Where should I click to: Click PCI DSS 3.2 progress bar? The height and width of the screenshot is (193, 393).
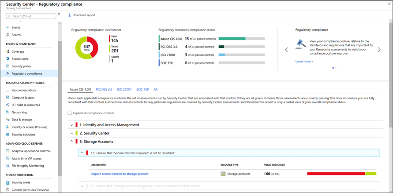point(242,47)
